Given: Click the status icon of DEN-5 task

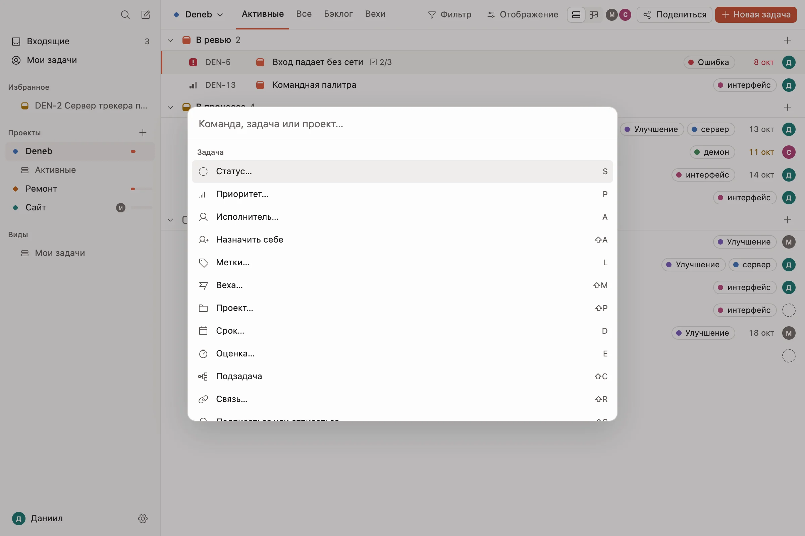Looking at the screenshot, I should tap(260, 62).
